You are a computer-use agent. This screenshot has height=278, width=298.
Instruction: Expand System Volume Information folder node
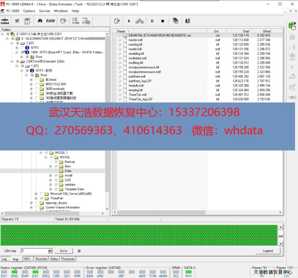[x=31, y=208]
